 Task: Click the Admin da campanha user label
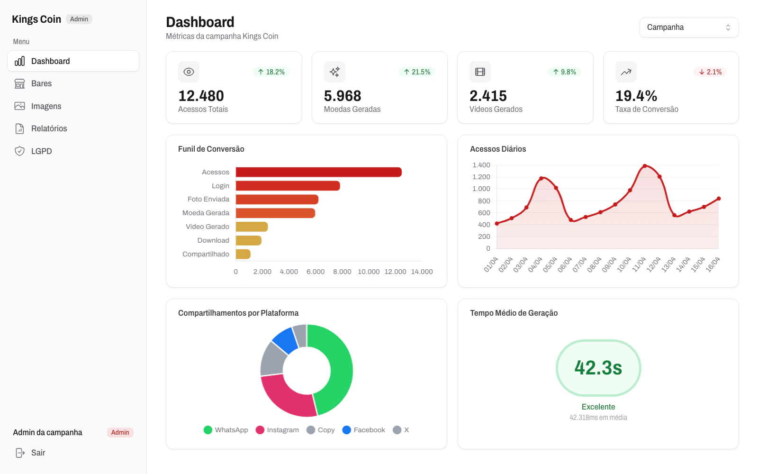[47, 432]
